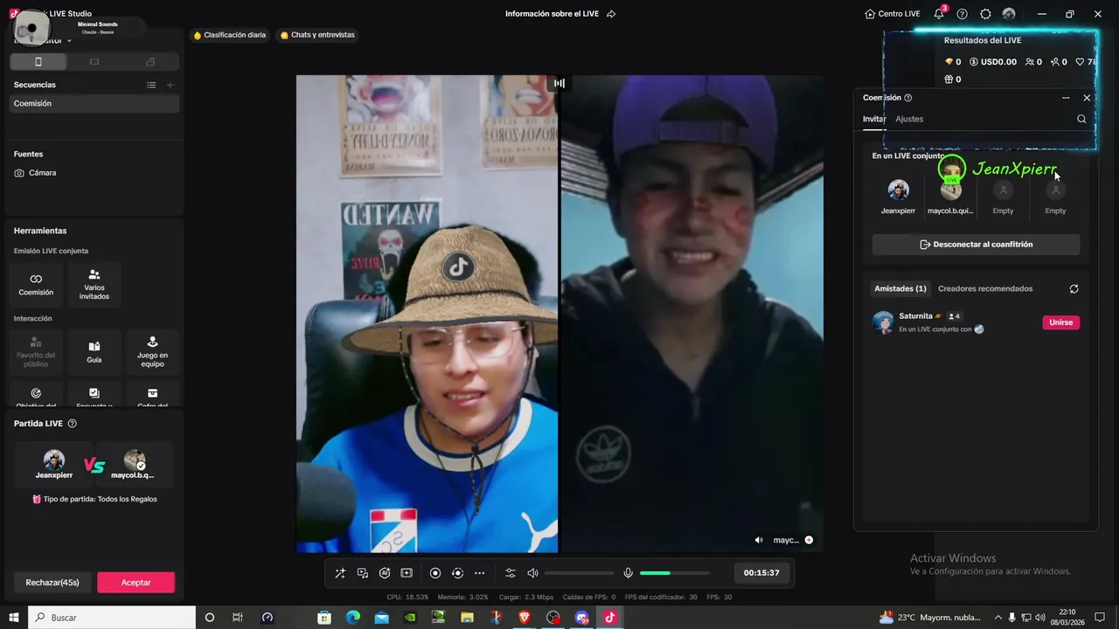The width and height of the screenshot is (1119, 629).
Task: Open the help question mark icon
Action: pyautogui.click(x=963, y=14)
